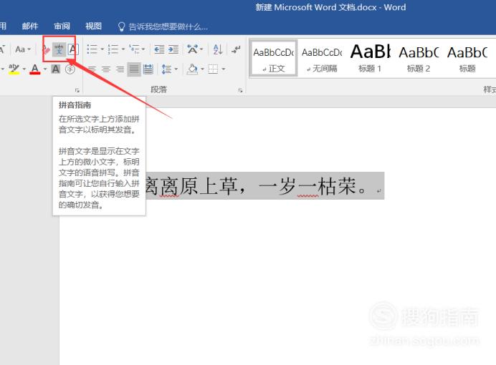Image resolution: width=496 pixels, height=365 pixels.
Task: Click the Shading paint bucket icon
Action: (192, 69)
